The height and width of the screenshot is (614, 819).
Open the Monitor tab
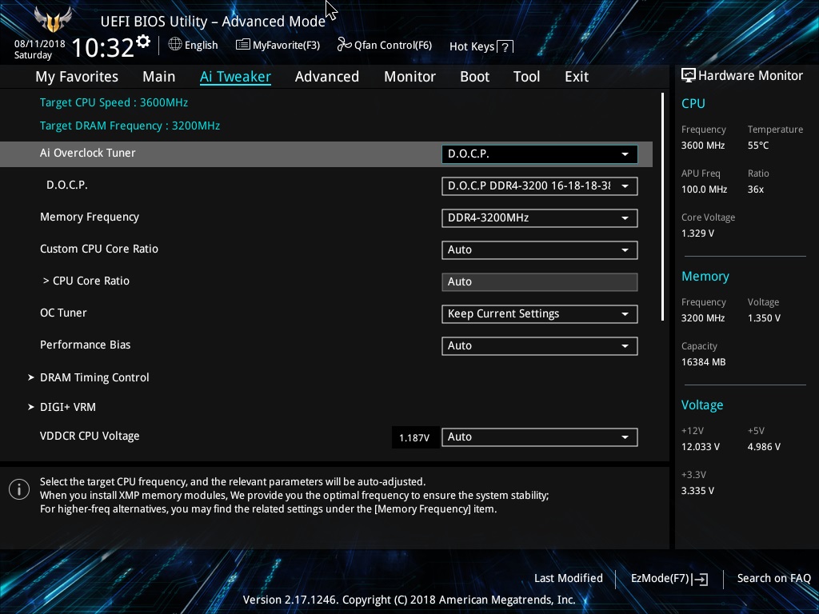409,77
